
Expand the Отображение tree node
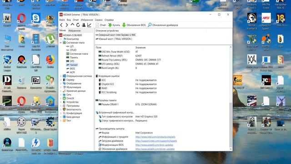(61, 83)
